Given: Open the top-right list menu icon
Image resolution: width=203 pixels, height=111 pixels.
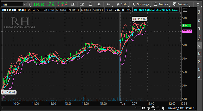Looking at the screenshot, I should tap(198, 4).
